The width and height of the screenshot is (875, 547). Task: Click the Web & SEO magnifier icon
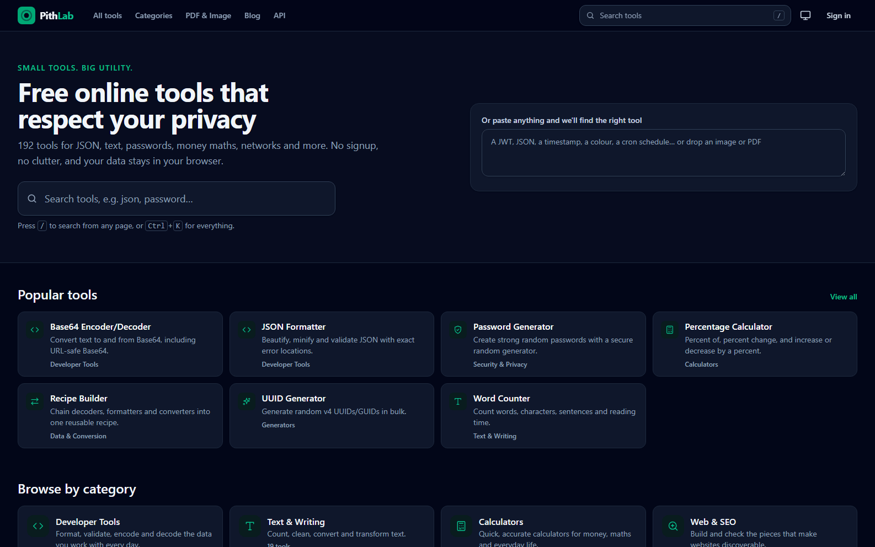tap(673, 526)
